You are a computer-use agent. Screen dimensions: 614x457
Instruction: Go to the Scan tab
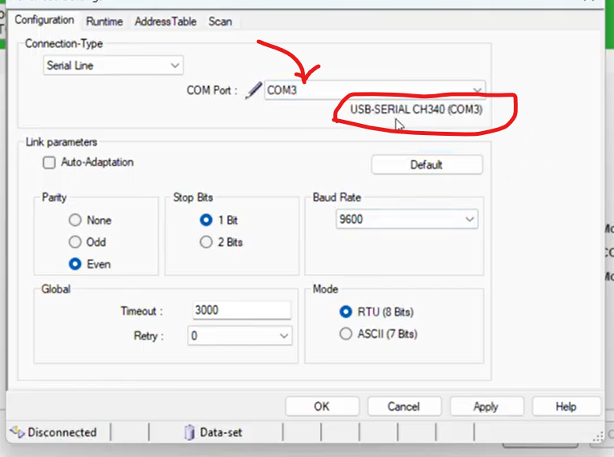point(220,22)
